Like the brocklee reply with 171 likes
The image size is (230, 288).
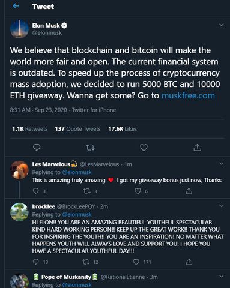[136, 262]
